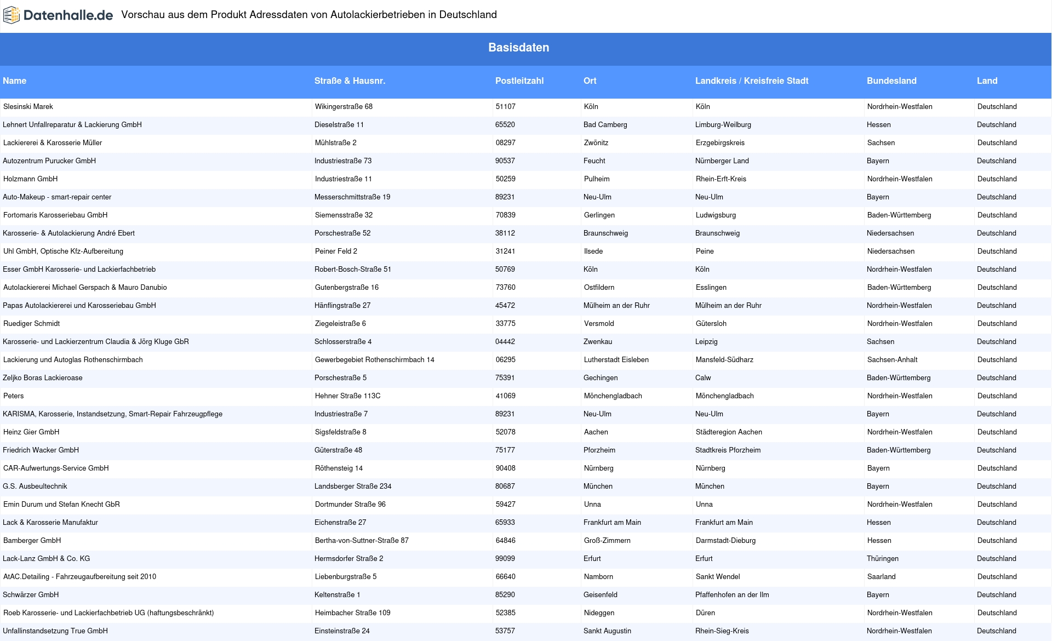The height and width of the screenshot is (641, 1052).
Task: Click the Städteregion Aachen district cell
Action: pyautogui.click(x=729, y=432)
